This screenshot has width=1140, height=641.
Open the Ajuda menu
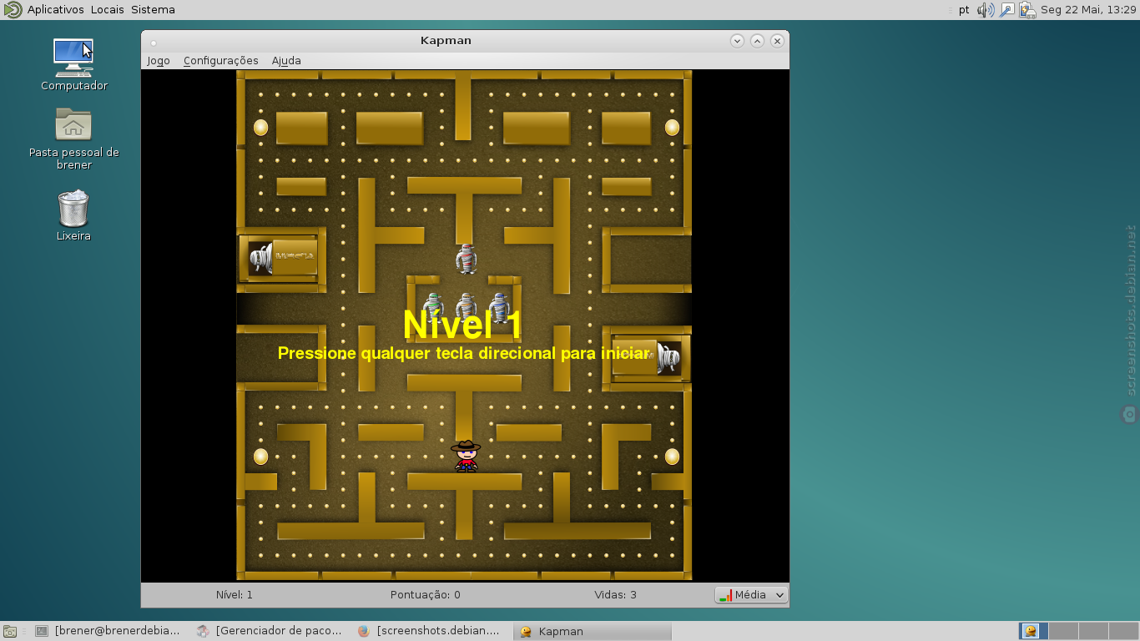pyautogui.click(x=286, y=60)
